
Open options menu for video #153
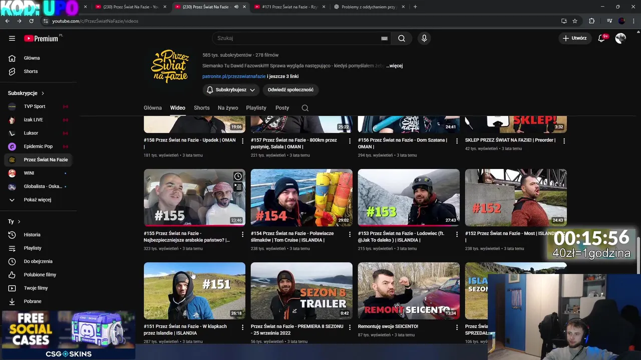457,234
